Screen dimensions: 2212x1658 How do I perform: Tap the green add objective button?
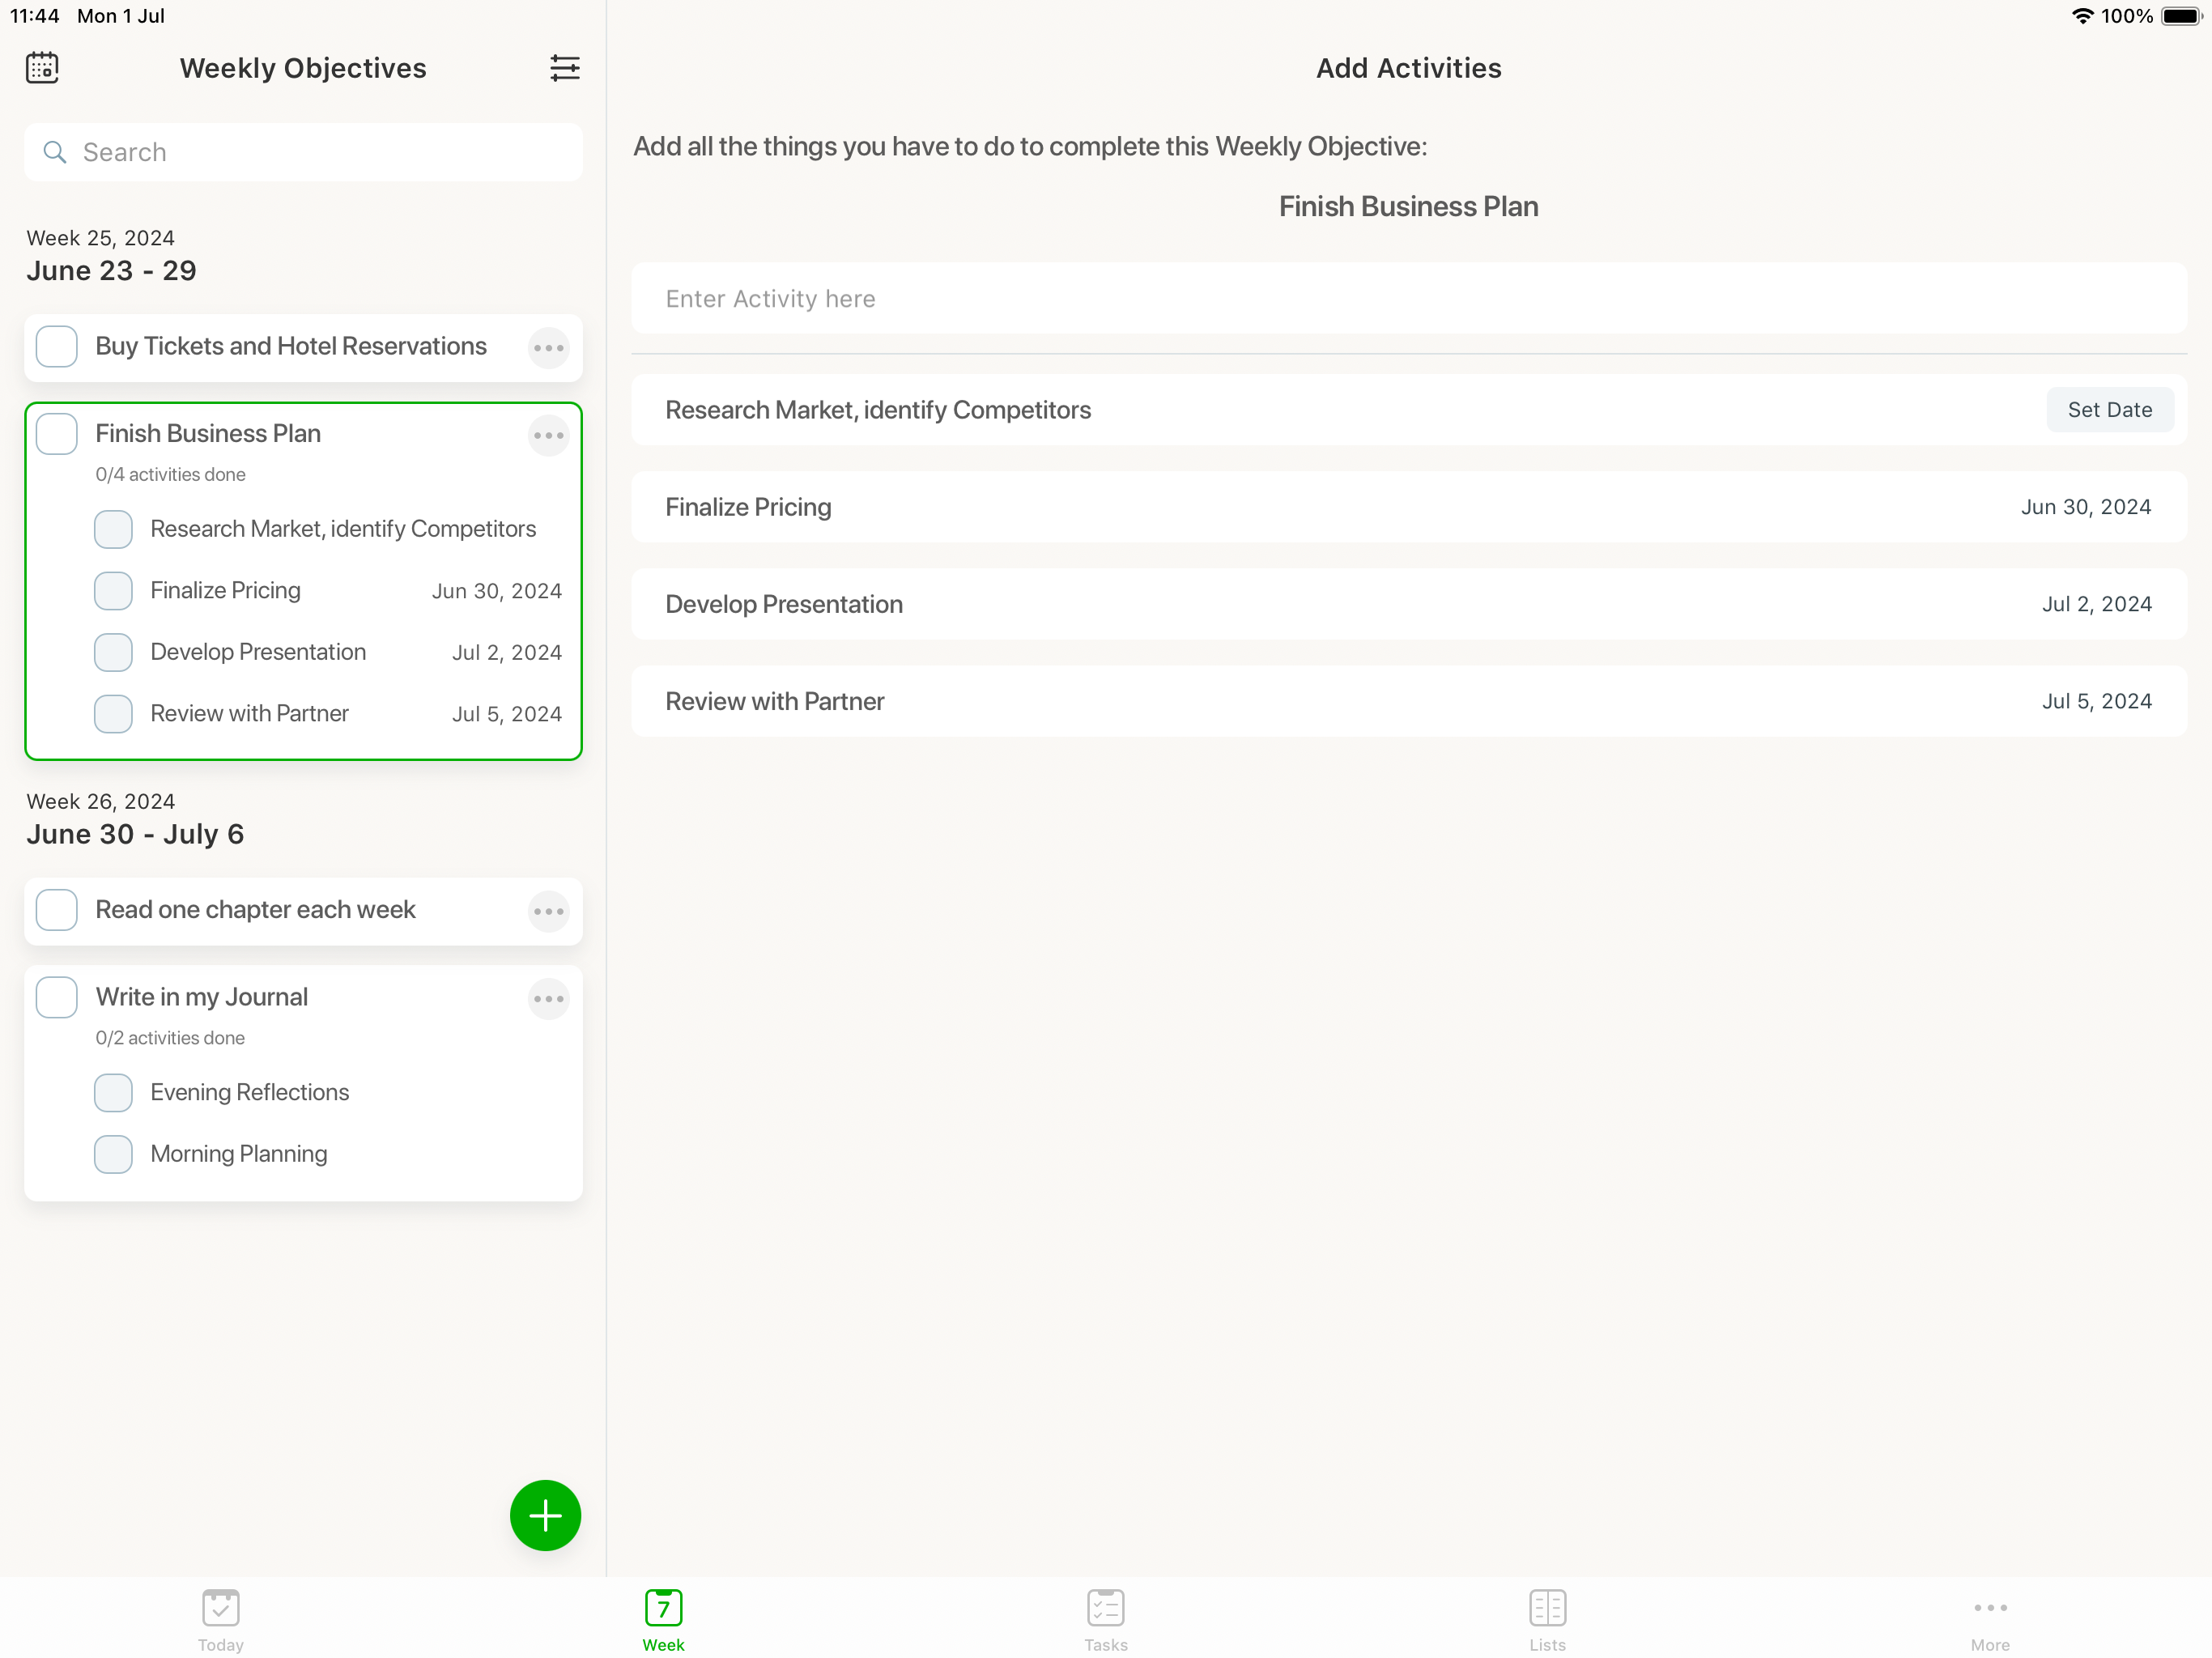(545, 1515)
